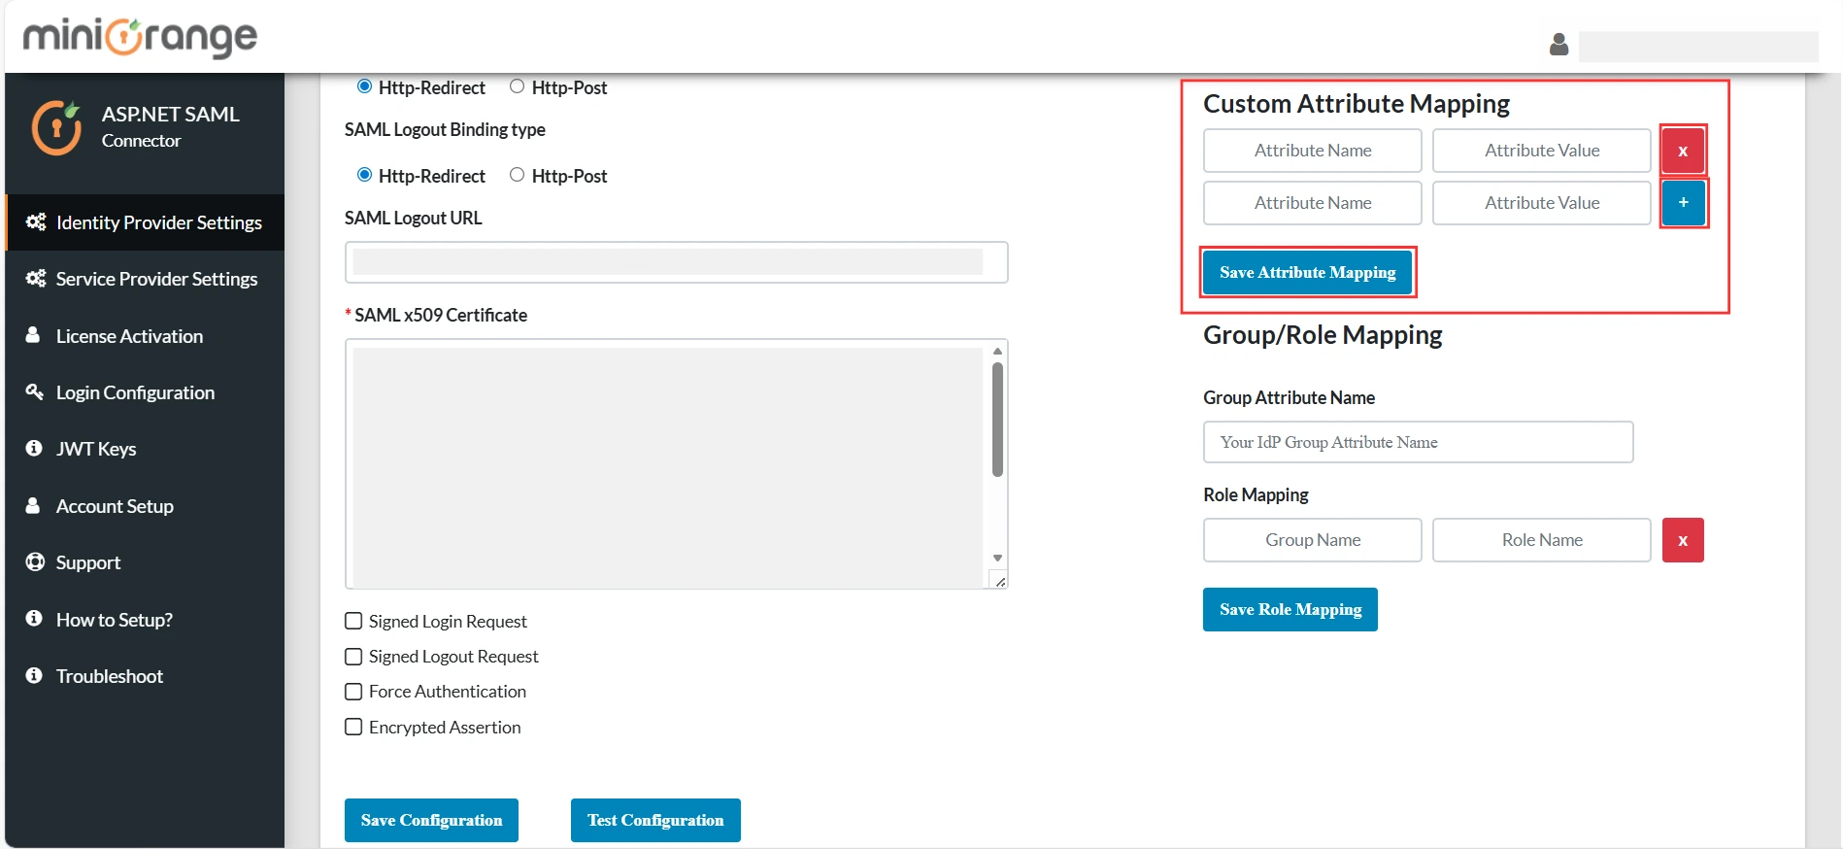
Task: Delete the role mapping row with red x
Action: (x=1682, y=540)
